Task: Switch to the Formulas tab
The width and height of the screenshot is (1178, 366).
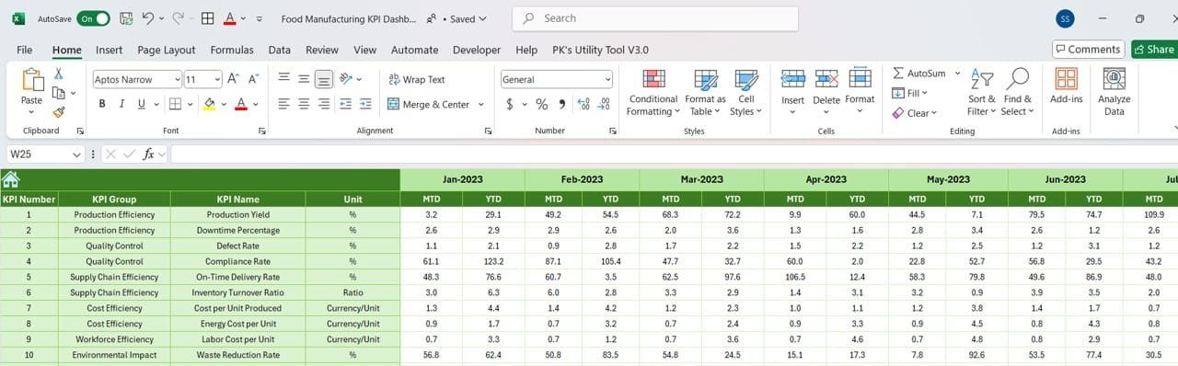Action: tap(232, 50)
